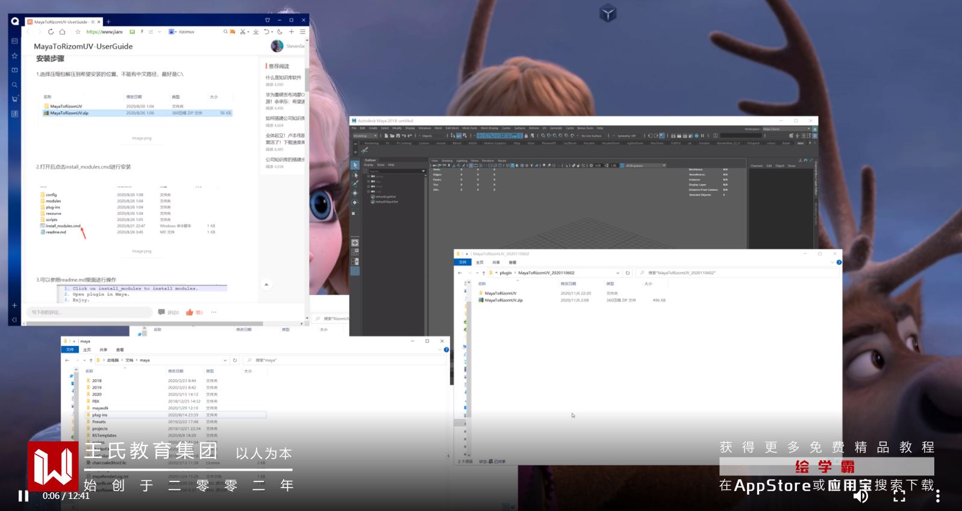Open the Bonus Tools menu in Maya
Image resolution: width=962 pixels, height=511 pixels.
586,128
